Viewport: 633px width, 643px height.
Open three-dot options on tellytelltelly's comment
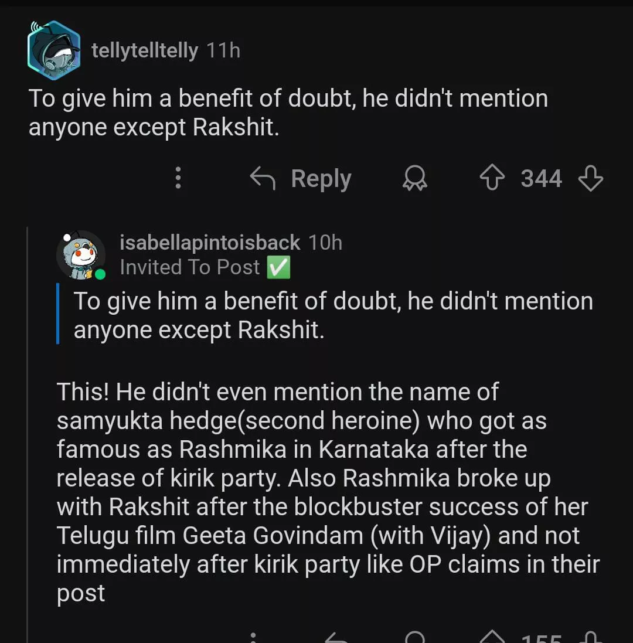point(178,178)
